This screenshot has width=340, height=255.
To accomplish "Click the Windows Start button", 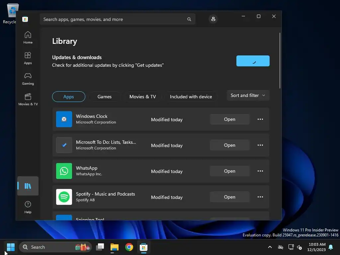I will click(11, 247).
